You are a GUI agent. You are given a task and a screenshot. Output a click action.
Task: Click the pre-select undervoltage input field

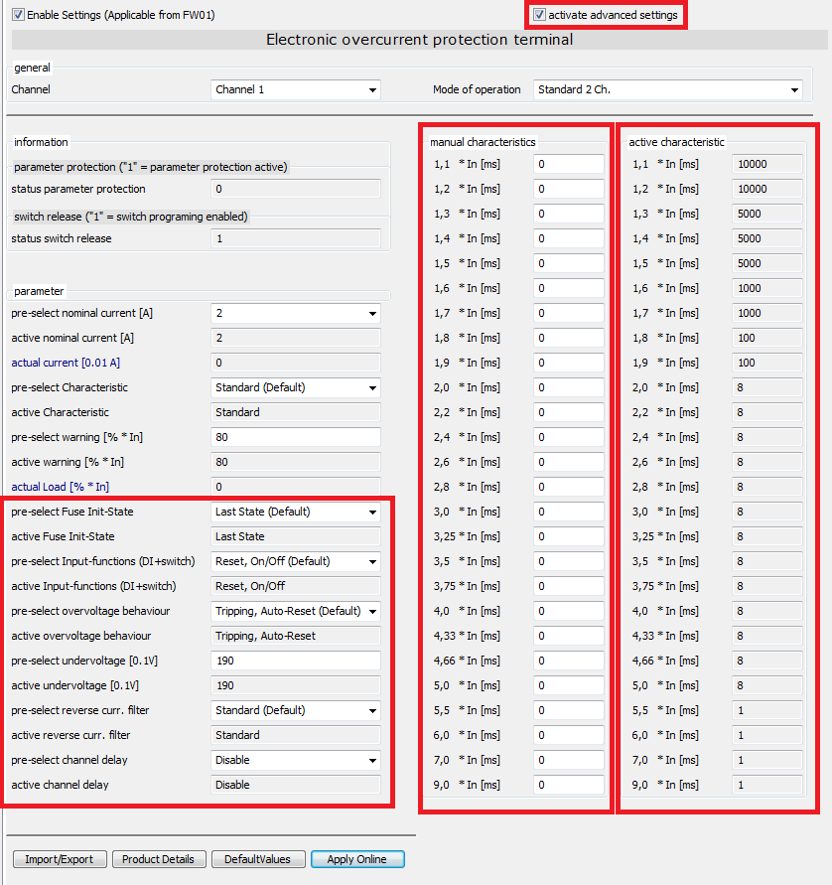click(296, 661)
